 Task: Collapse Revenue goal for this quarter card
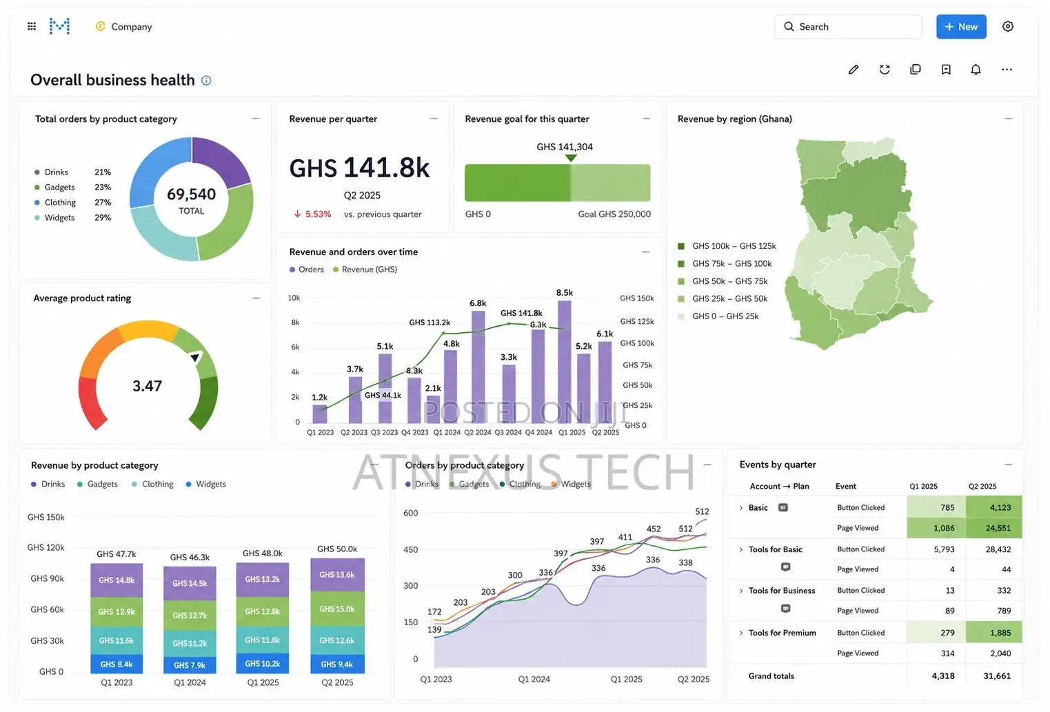646,119
